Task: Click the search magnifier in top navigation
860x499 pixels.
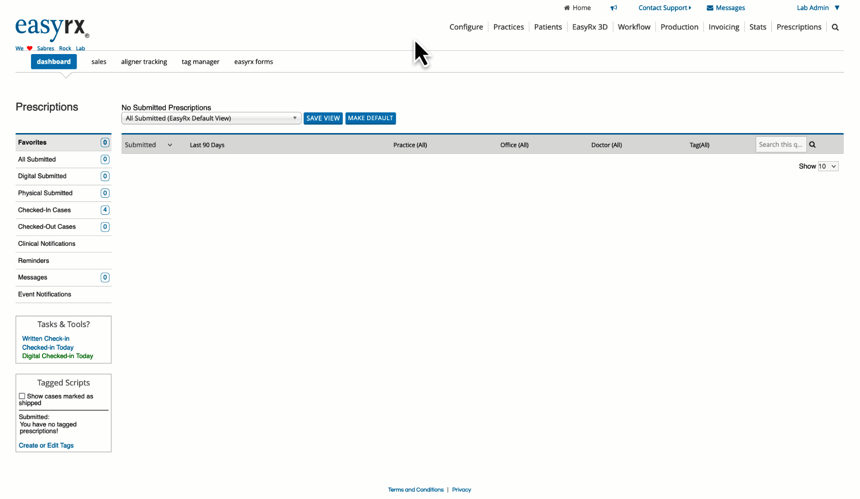Action: click(835, 27)
